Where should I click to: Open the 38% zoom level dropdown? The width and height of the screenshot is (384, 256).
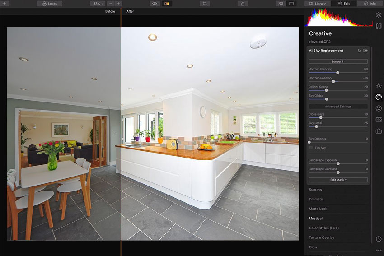point(97,4)
